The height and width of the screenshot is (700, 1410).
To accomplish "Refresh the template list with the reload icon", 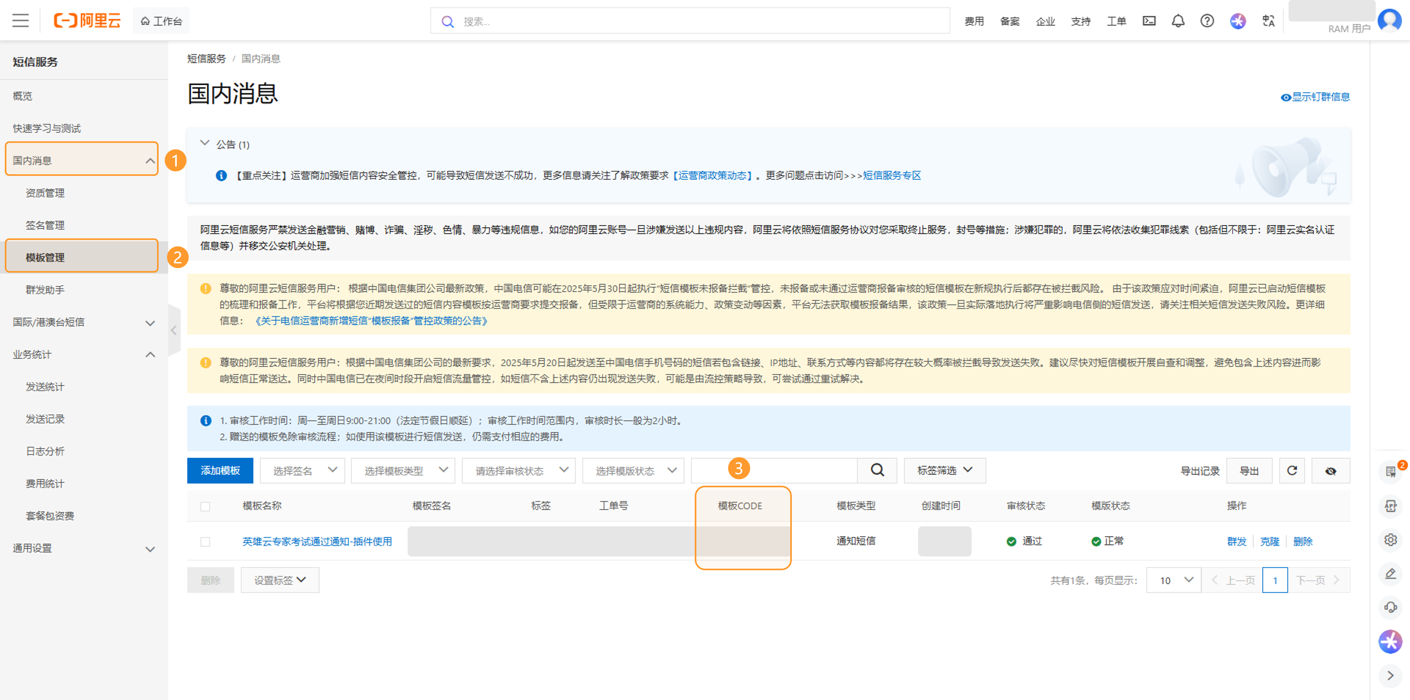I will pyautogui.click(x=1292, y=470).
